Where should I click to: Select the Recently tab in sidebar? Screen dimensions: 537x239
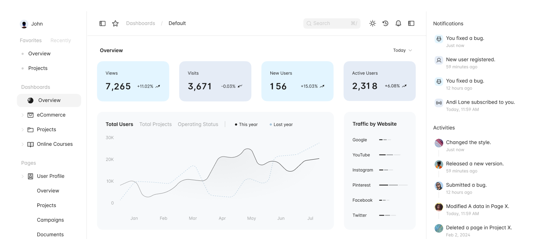coord(60,41)
